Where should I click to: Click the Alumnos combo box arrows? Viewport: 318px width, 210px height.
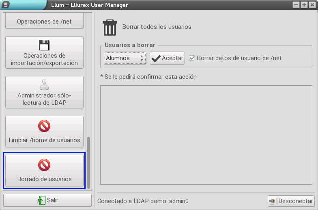click(x=142, y=58)
